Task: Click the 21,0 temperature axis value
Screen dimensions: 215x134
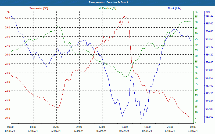Action: coord(8,100)
